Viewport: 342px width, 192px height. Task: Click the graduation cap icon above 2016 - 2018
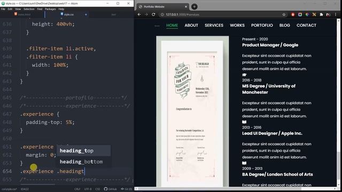tap(244, 75)
